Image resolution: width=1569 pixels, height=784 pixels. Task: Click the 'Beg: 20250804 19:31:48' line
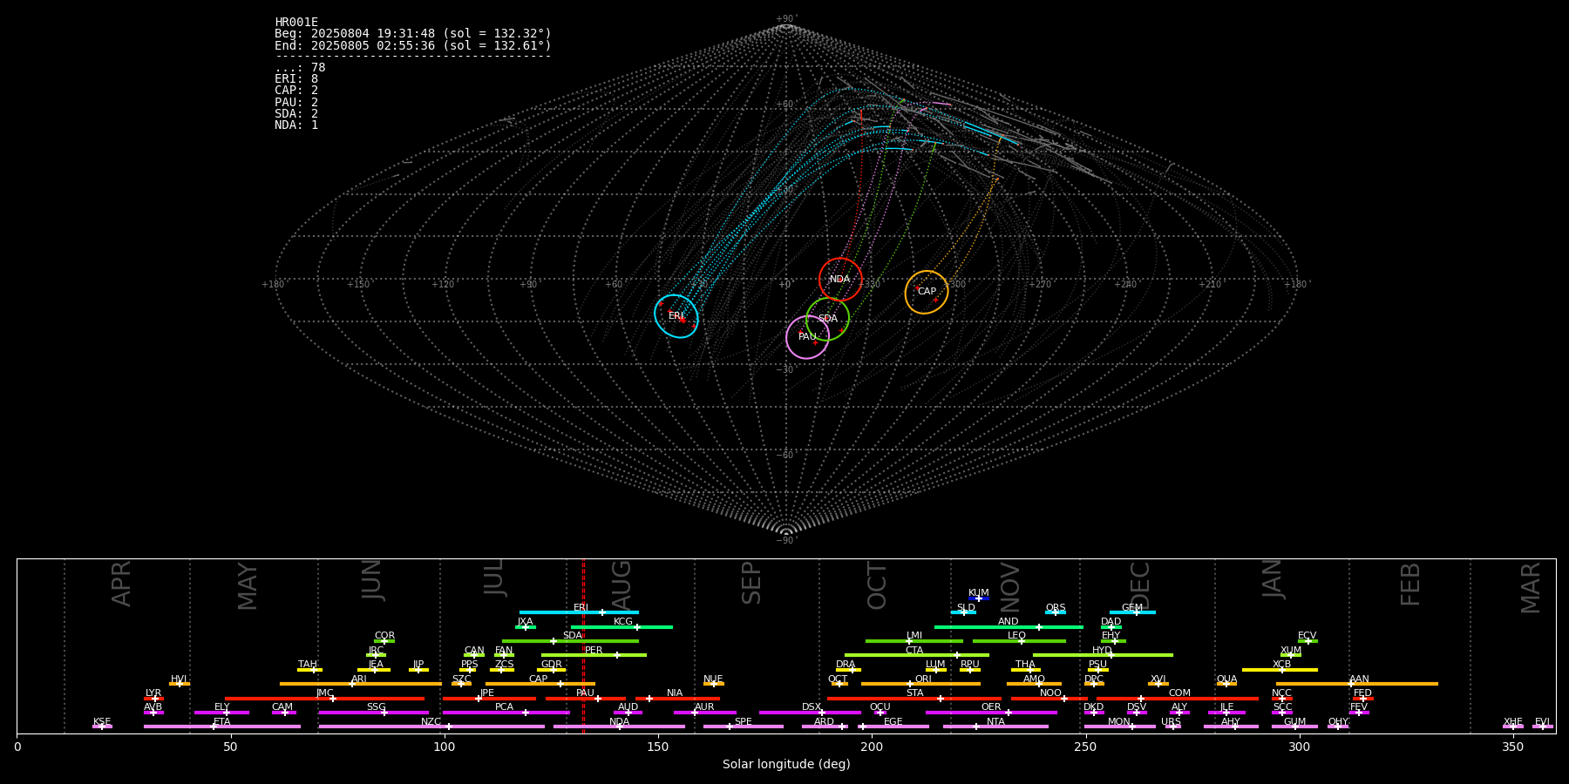(x=412, y=34)
